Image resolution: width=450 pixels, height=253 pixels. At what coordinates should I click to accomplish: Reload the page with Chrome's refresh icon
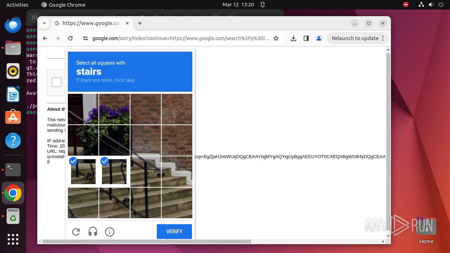pyautogui.click(x=70, y=38)
